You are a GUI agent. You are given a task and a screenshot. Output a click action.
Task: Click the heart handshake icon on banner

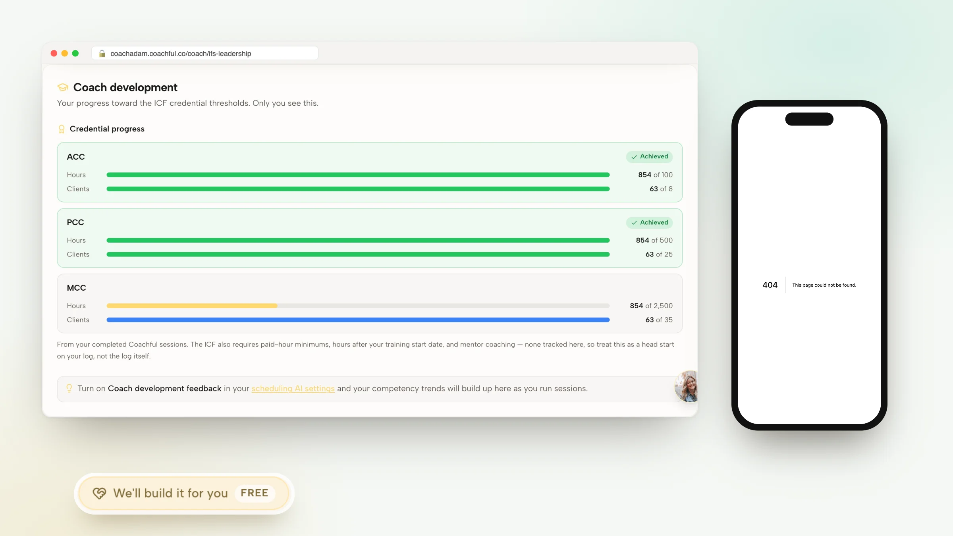99,493
